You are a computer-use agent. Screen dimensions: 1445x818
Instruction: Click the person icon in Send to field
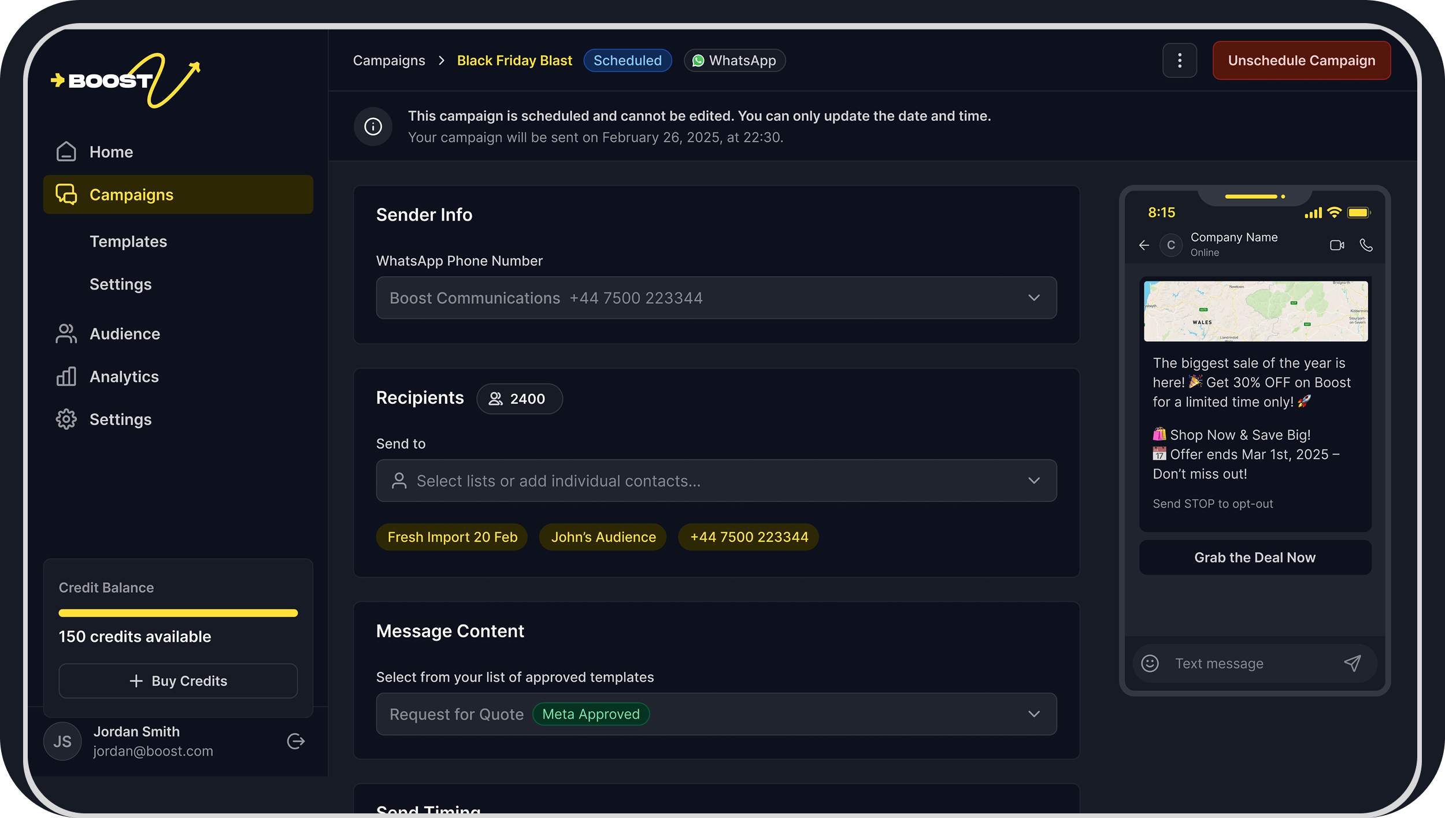(x=399, y=481)
